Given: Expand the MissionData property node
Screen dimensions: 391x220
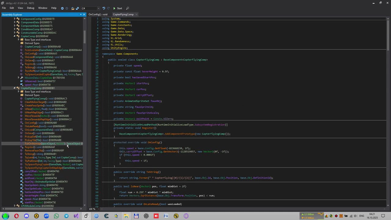Looking at the screenshot, I should pyautogui.click(x=18, y=78).
